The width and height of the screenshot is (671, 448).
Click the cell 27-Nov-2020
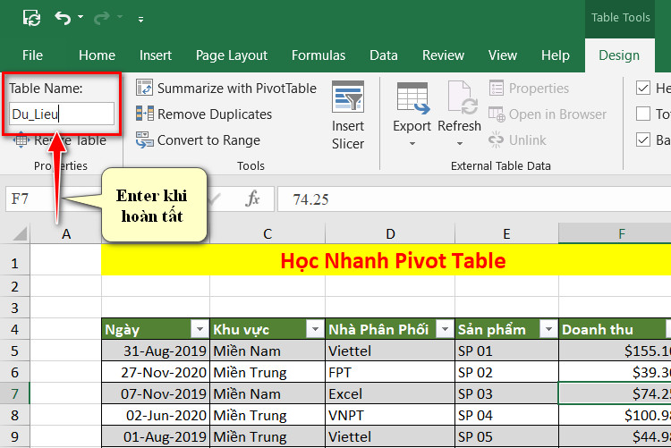(x=156, y=372)
